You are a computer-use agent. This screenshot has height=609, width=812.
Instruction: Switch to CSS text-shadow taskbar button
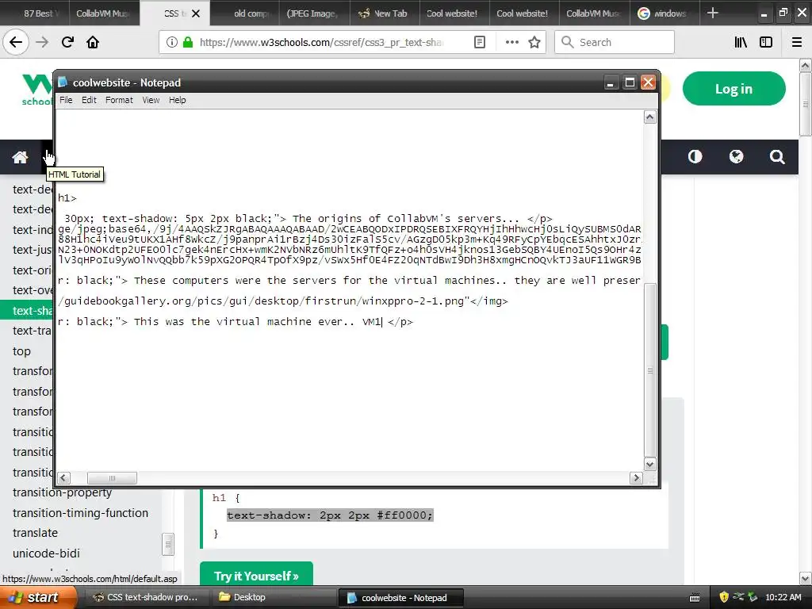point(146,597)
